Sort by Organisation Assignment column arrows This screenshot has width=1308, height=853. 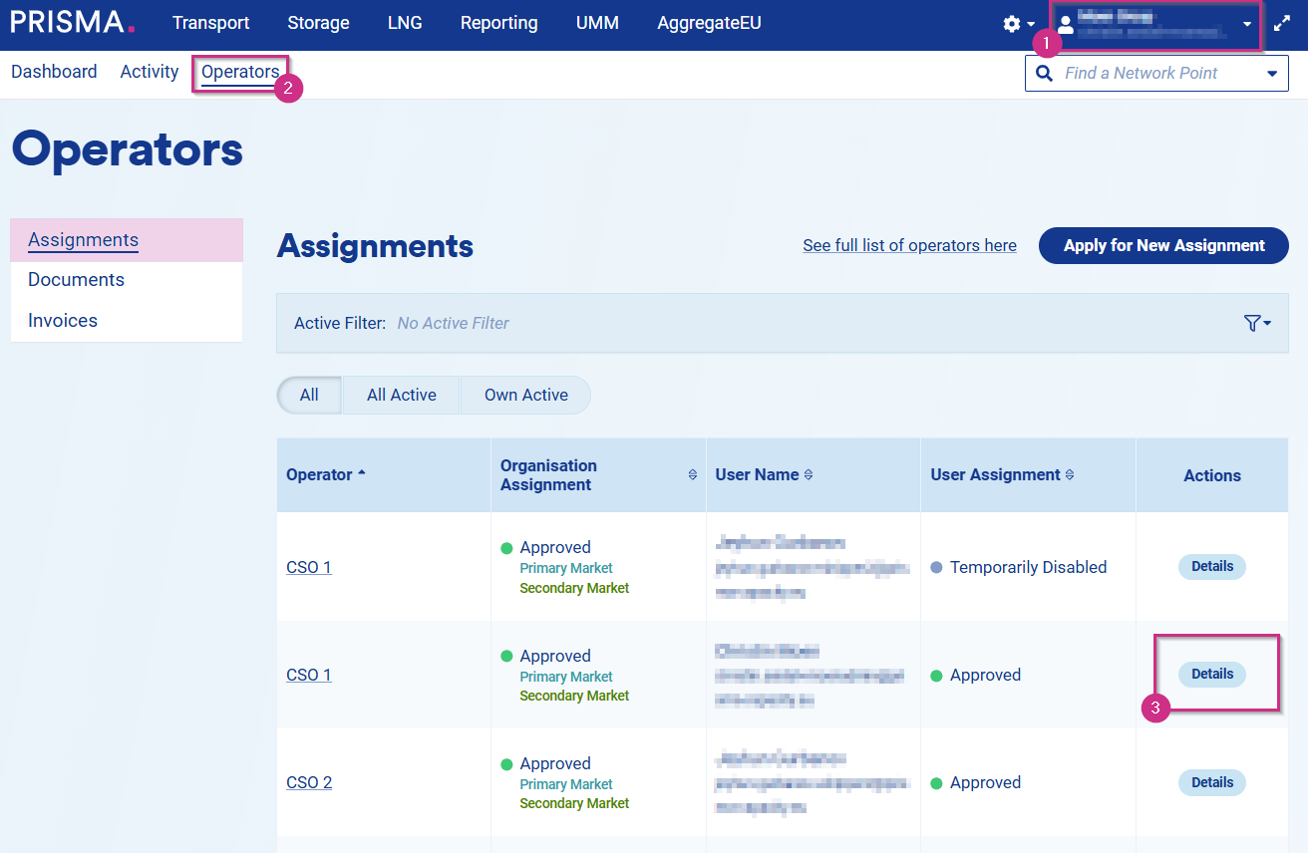coord(693,475)
